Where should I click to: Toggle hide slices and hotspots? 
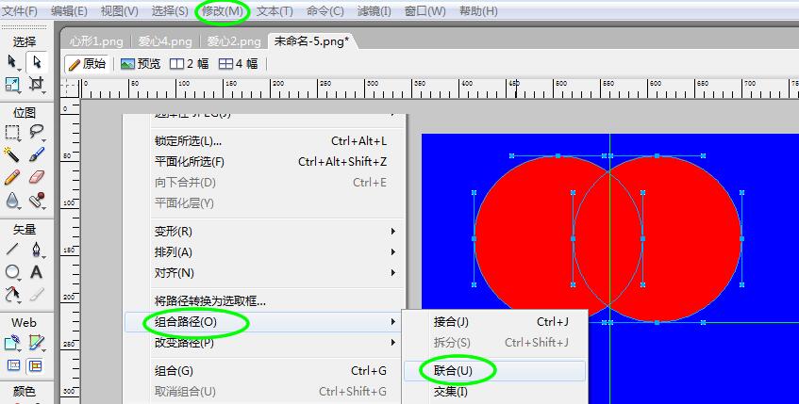(x=13, y=365)
